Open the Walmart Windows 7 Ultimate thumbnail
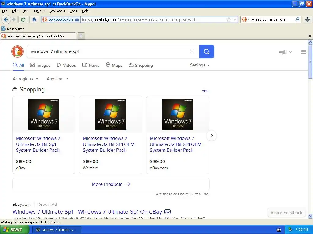This screenshot has height=234, width=313. pos(111,114)
